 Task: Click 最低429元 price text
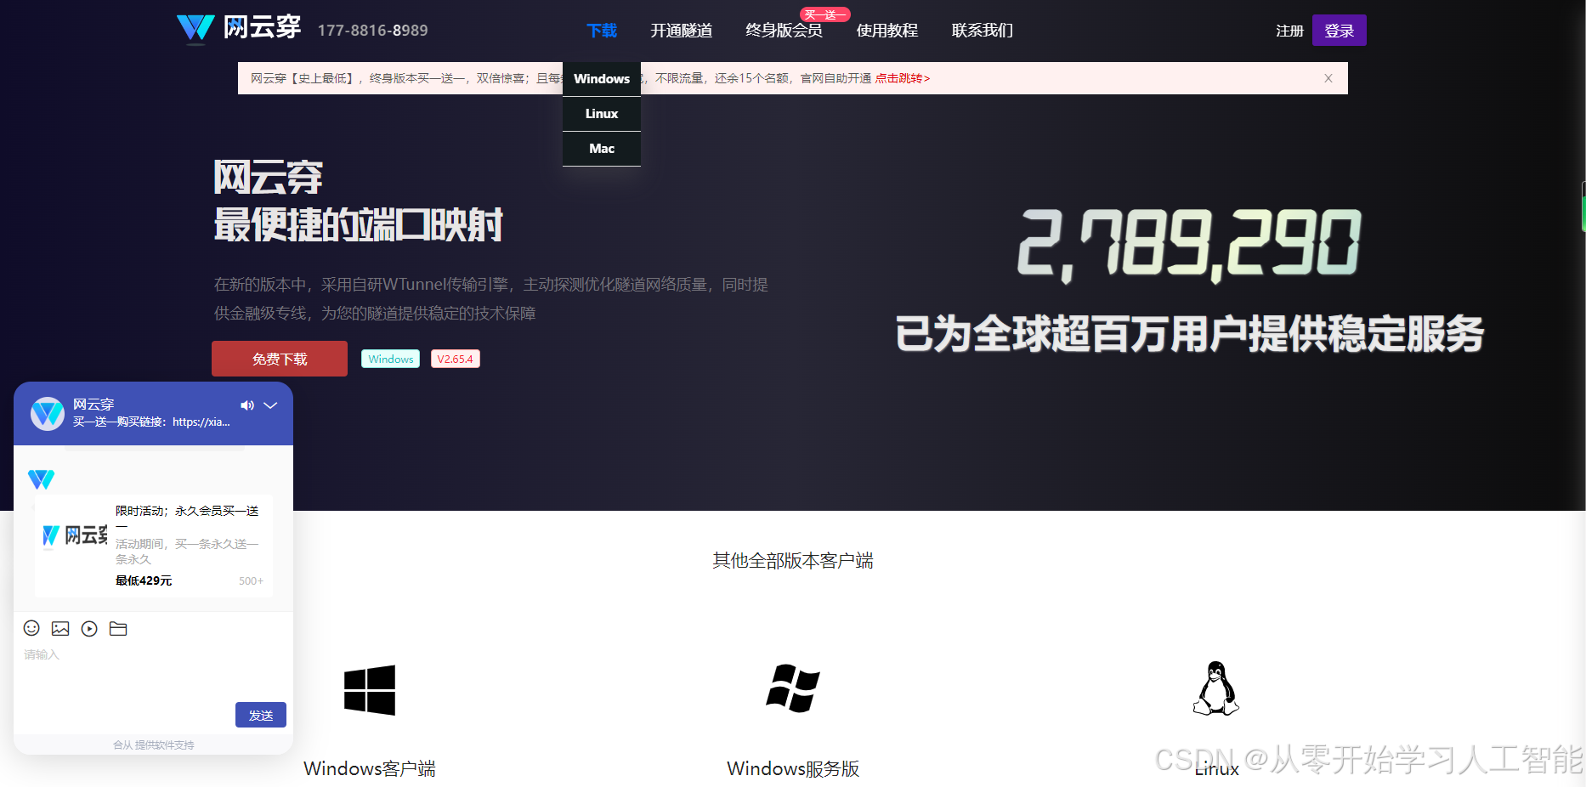click(x=144, y=580)
